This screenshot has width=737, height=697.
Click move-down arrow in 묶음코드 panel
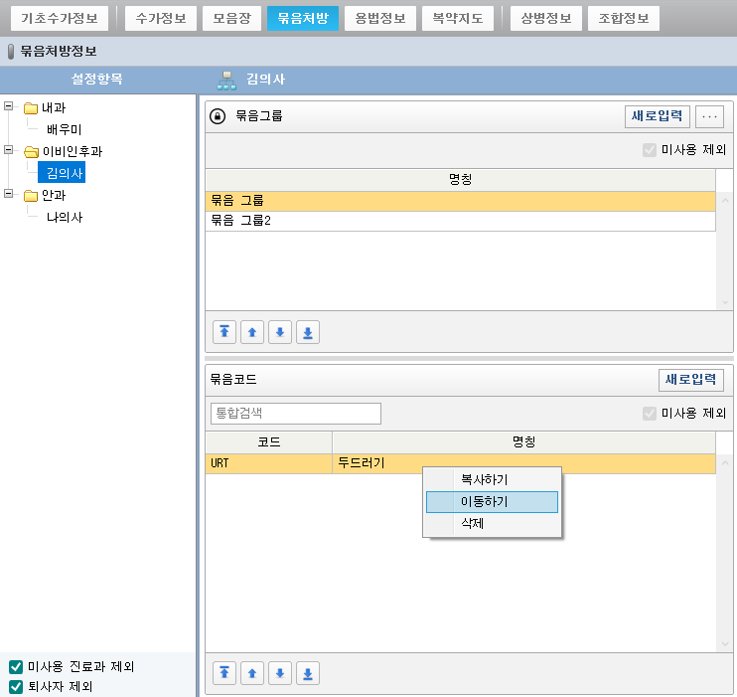pos(281,674)
